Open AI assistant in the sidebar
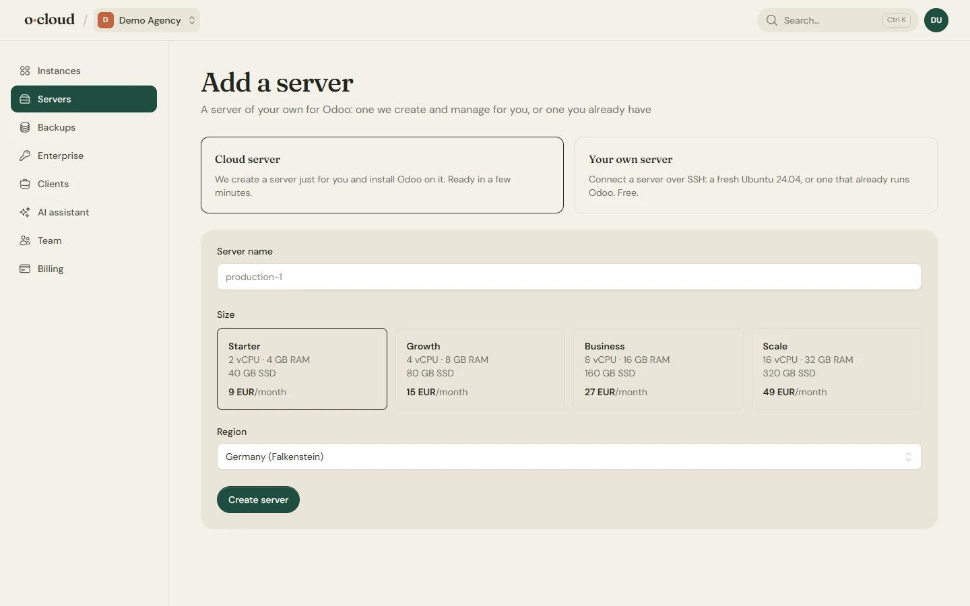The height and width of the screenshot is (606, 970). point(84,212)
